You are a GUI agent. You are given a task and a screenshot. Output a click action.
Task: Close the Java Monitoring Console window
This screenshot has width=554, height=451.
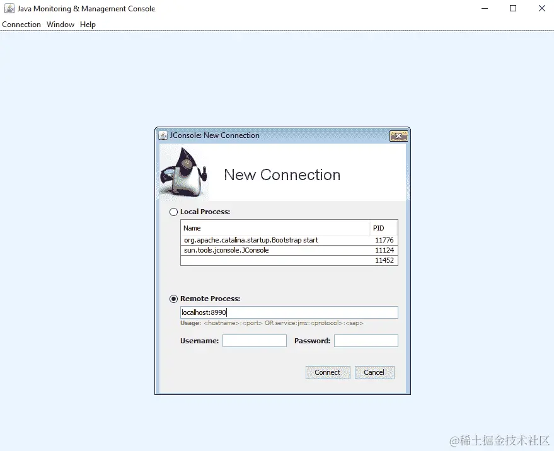542,8
